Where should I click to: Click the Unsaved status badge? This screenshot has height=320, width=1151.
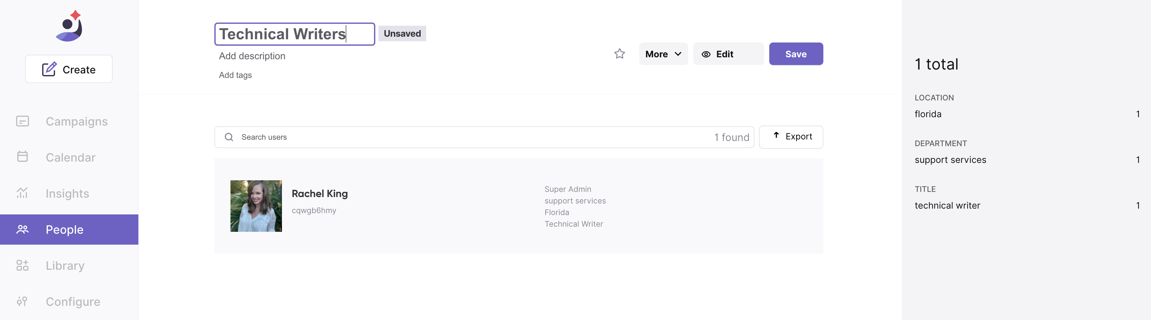tap(402, 33)
